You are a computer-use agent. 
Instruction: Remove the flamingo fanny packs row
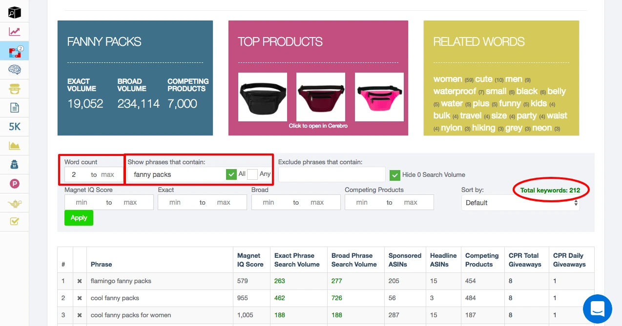(80, 281)
